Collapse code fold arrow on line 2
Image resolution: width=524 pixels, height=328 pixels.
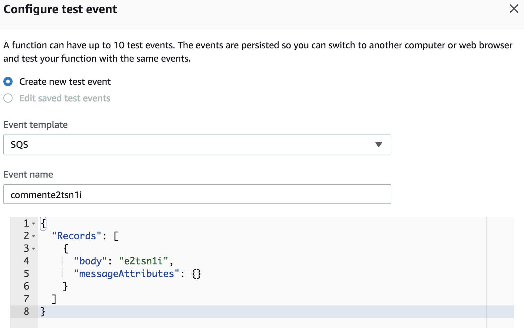click(x=33, y=236)
